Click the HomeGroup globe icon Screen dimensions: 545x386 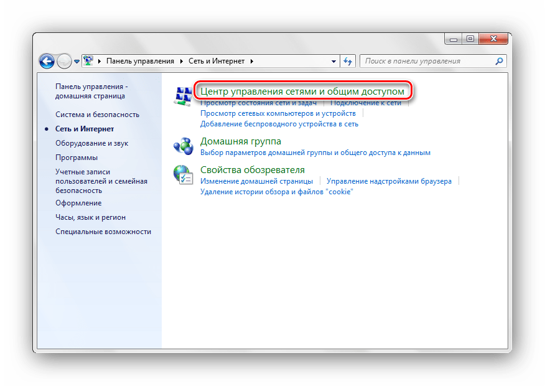(x=184, y=146)
